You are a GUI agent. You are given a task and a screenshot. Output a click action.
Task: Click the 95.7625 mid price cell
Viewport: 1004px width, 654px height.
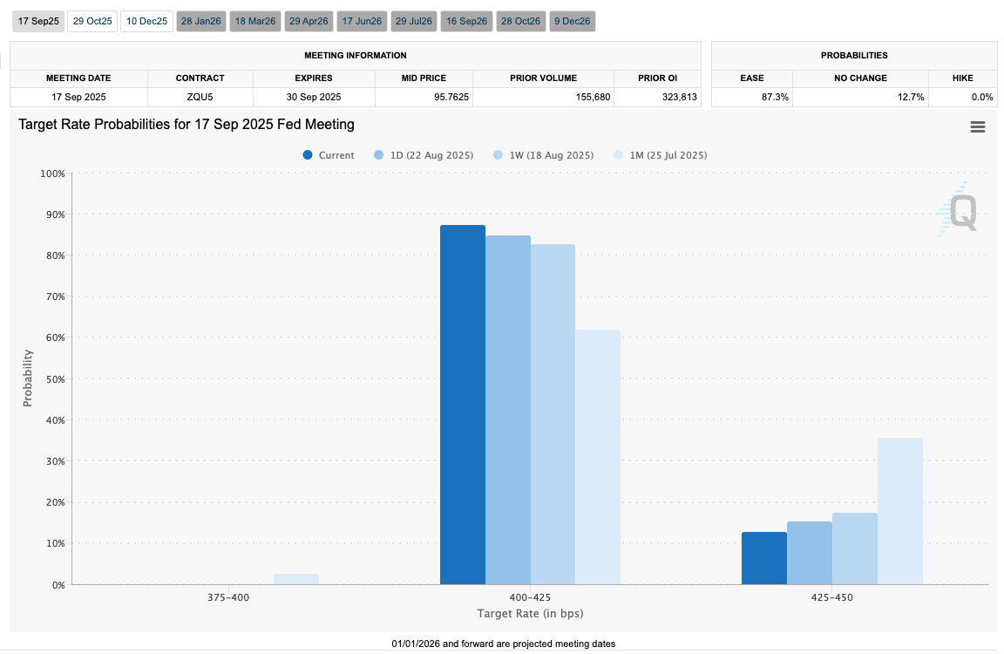pos(424,97)
